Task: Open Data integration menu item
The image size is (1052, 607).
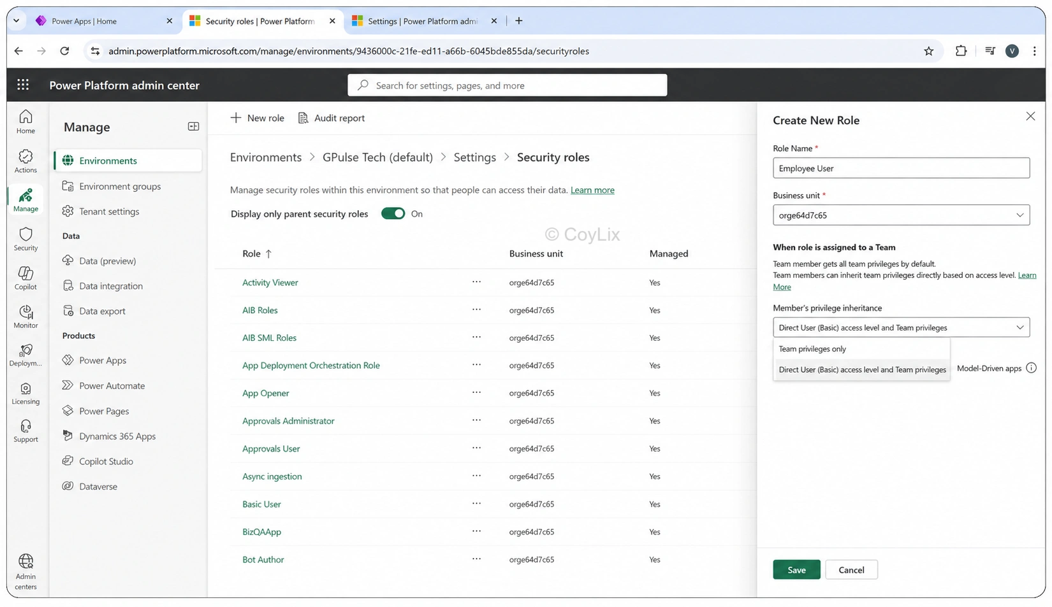Action: pos(111,286)
